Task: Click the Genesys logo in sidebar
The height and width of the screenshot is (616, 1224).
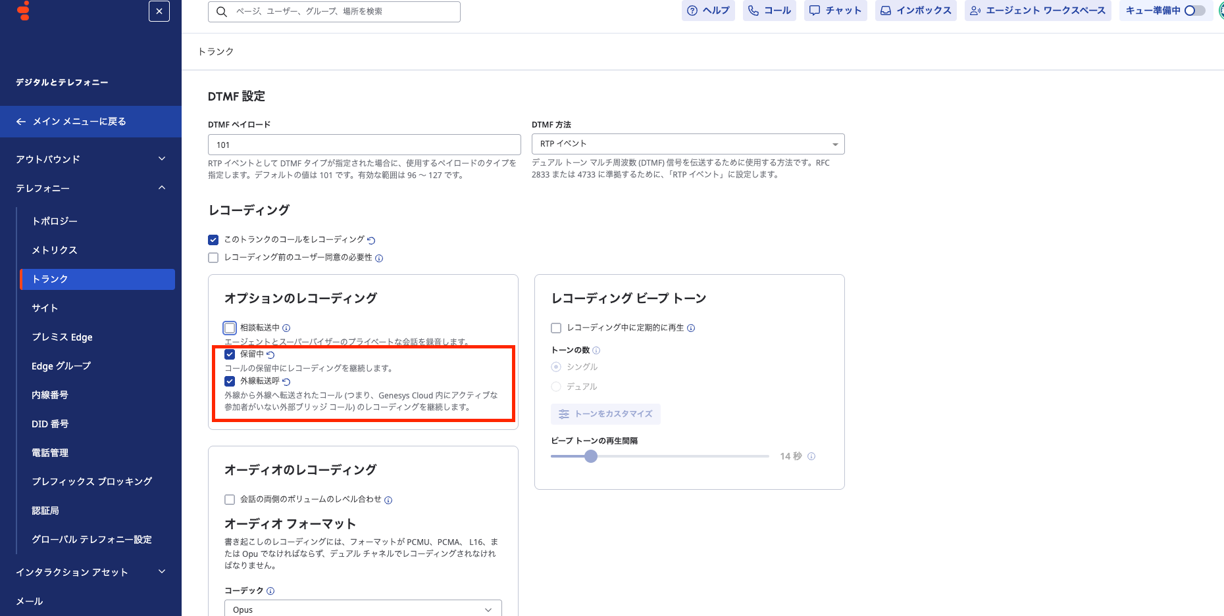Action: [x=24, y=11]
